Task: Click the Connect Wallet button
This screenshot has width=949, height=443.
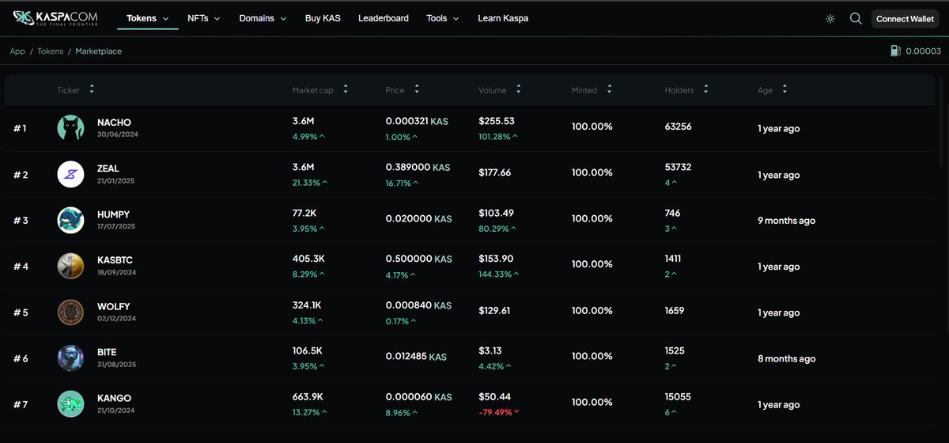Action: coord(905,19)
